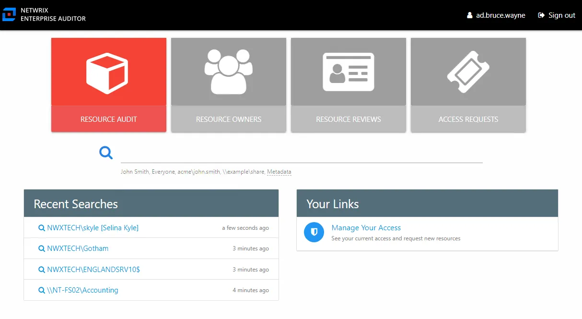Open the Resource Audit cube icon tile
The image size is (582, 319).
coord(109,72)
